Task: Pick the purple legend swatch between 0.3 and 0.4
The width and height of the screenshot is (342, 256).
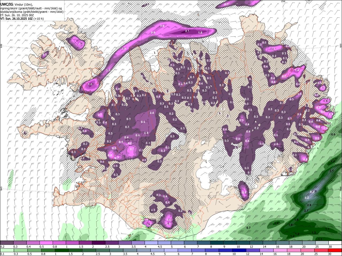Action: [20, 243]
